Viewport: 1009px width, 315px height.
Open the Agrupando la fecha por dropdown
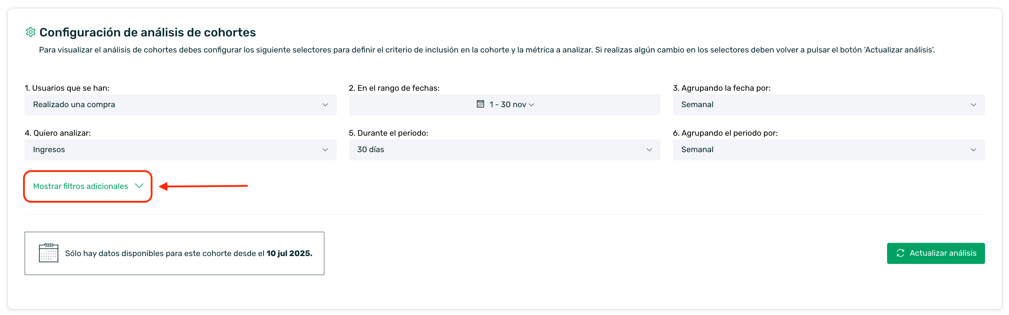point(828,105)
